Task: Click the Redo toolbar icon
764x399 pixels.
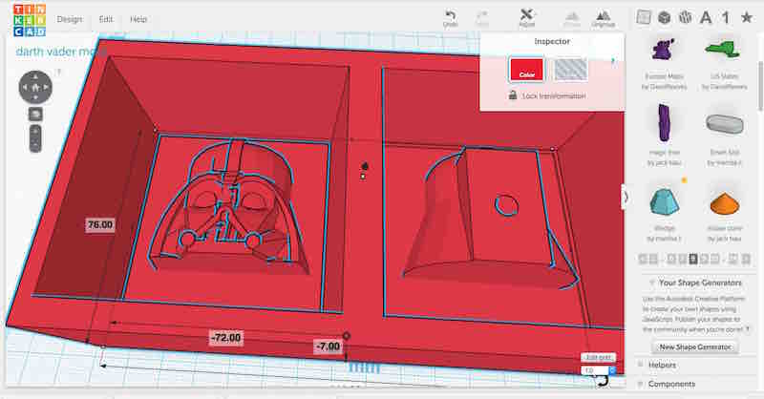Action: [482, 18]
